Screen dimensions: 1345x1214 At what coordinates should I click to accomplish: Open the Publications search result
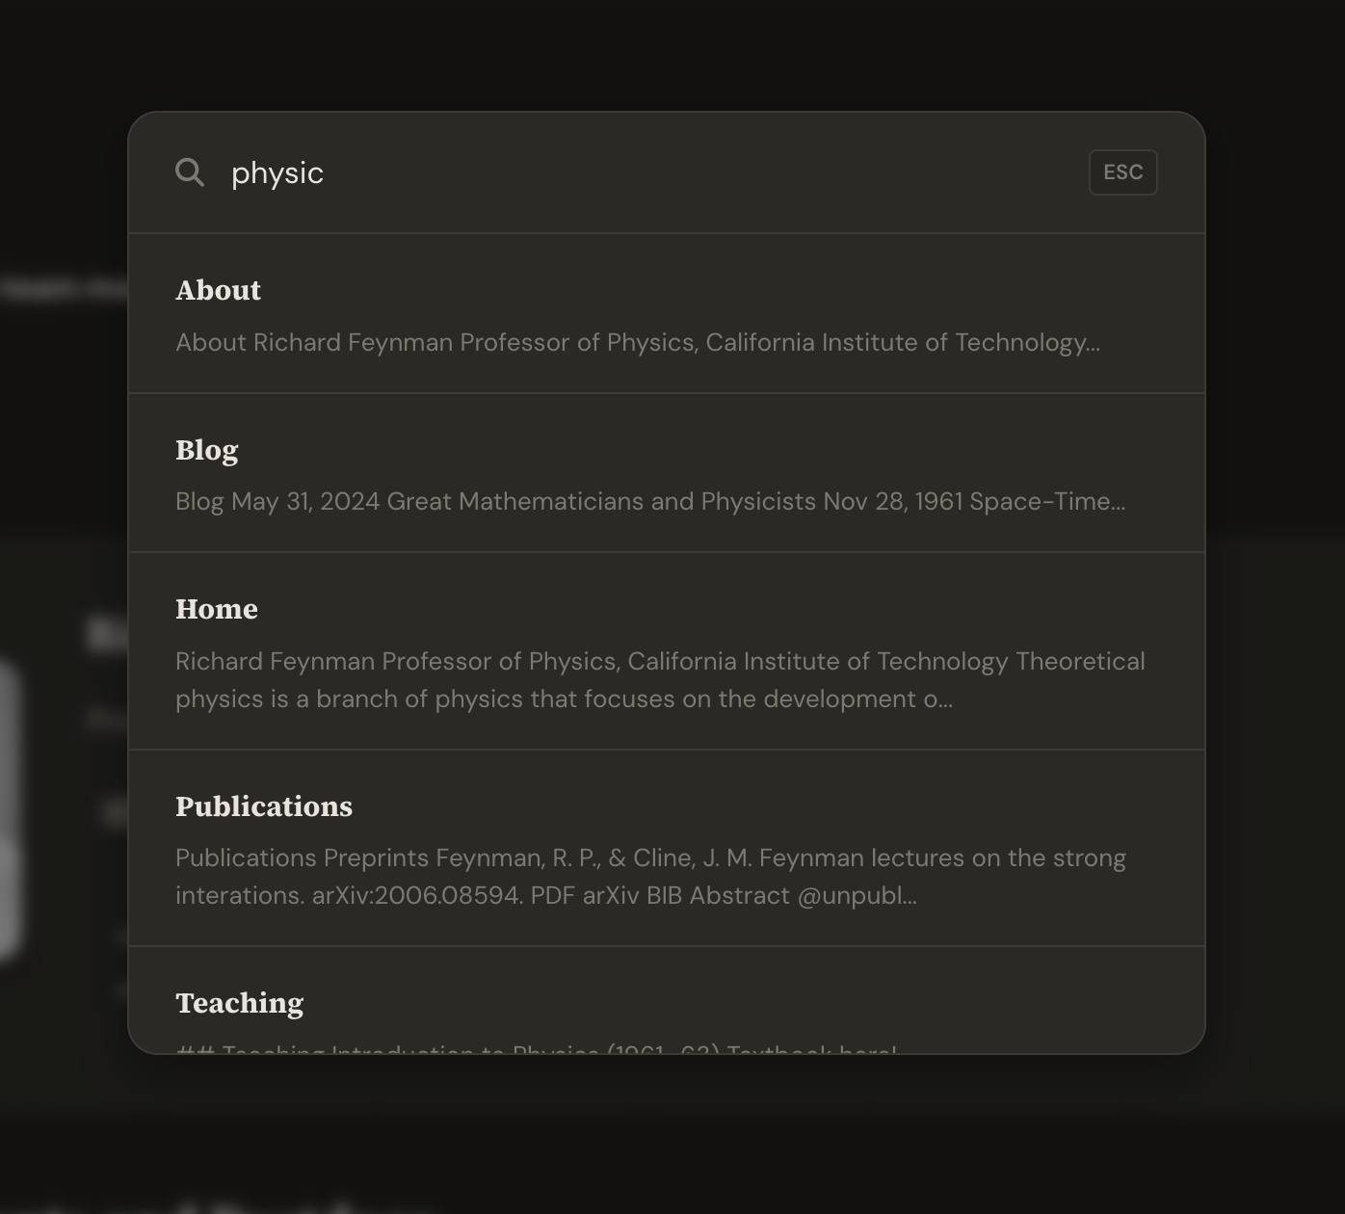(x=667, y=848)
